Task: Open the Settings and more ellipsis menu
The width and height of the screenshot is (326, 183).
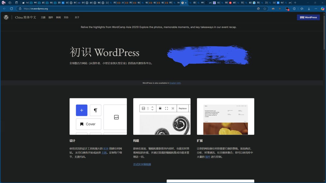Action: (x=316, y=9)
